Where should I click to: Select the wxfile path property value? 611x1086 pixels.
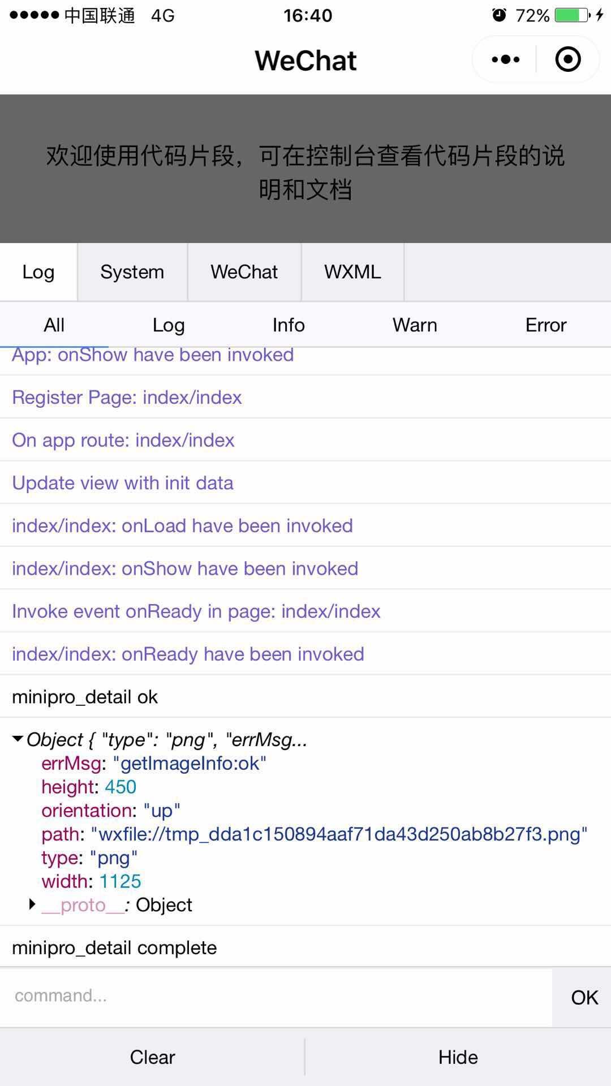point(339,834)
